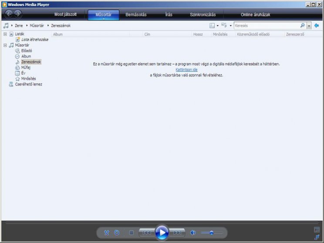Open the Műsortár tab
324x243 pixels.
point(104,15)
